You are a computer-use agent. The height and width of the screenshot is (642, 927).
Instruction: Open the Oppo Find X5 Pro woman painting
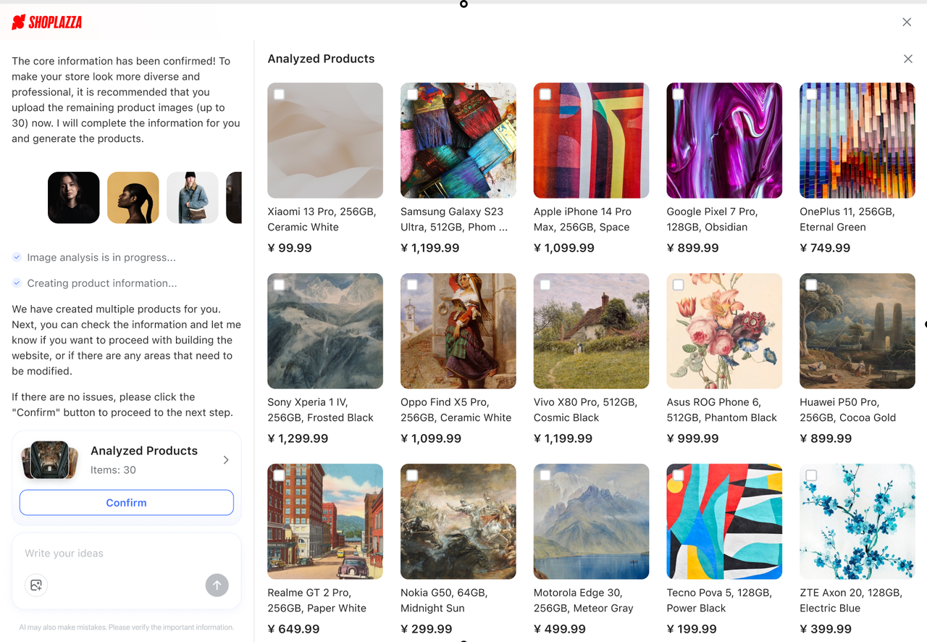[x=458, y=331]
